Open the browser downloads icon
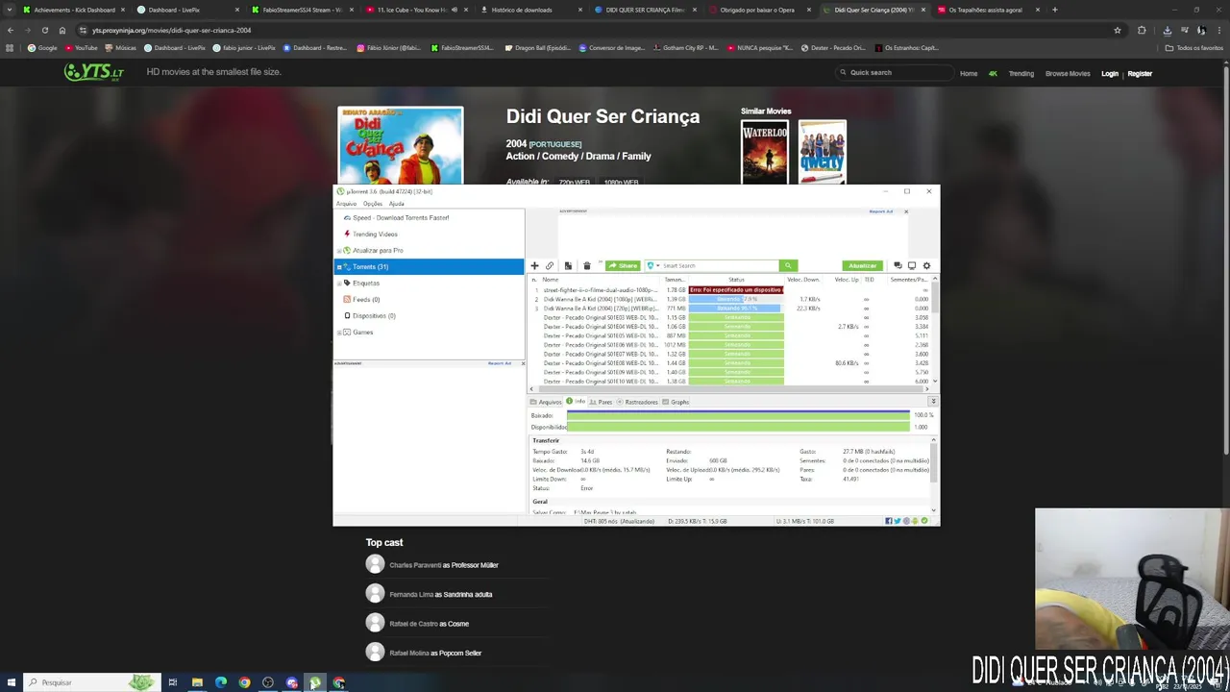1230x692 pixels. coord(1167,30)
